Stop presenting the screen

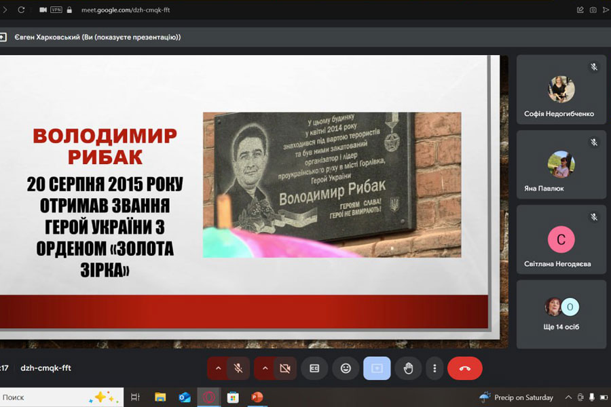[x=377, y=368]
